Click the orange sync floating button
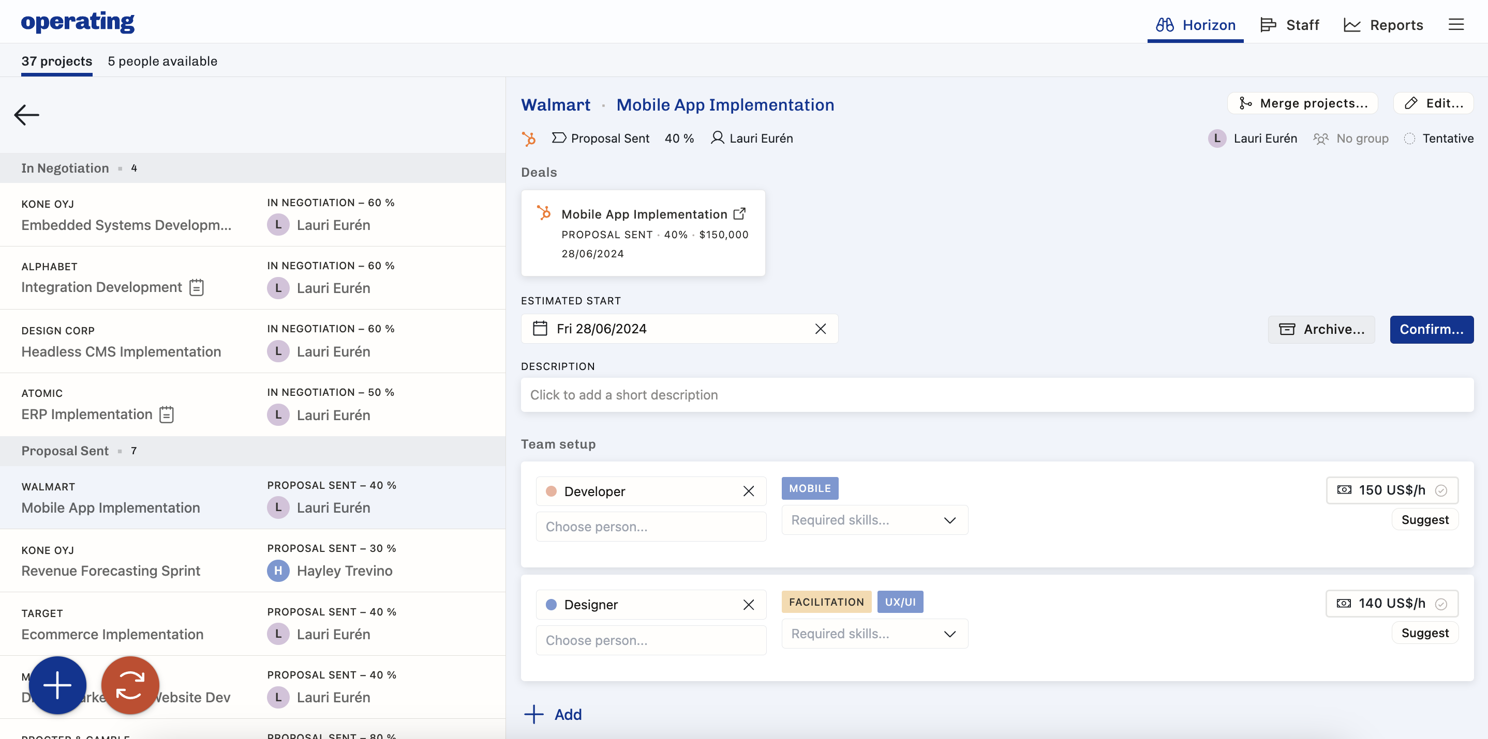This screenshot has height=739, width=1488. pyautogui.click(x=130, y=685)
